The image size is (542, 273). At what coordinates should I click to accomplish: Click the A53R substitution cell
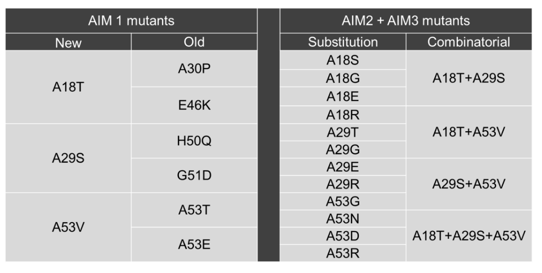point(343,253)
